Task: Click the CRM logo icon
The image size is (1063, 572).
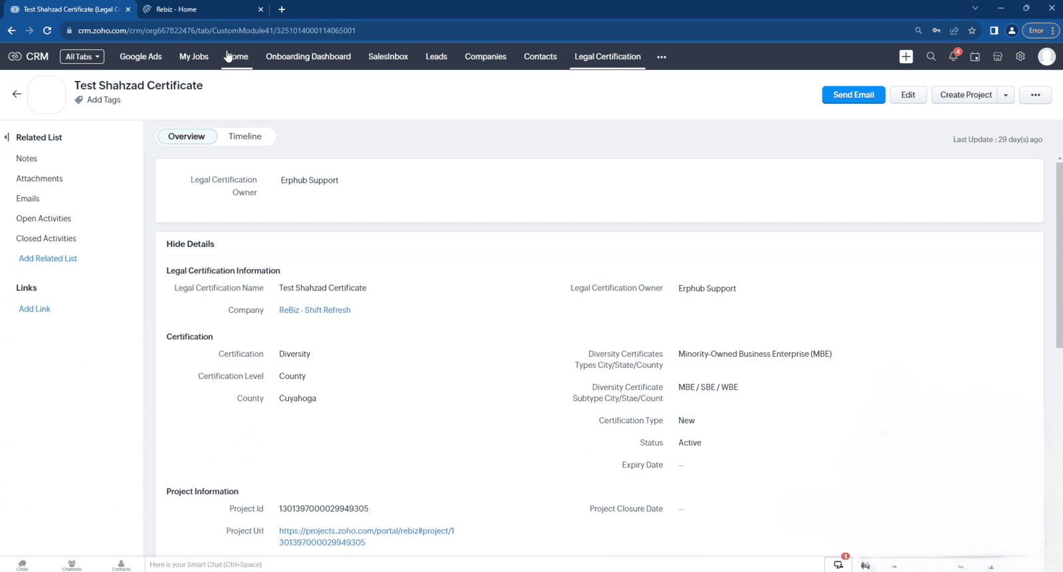Action: (15, 56)
